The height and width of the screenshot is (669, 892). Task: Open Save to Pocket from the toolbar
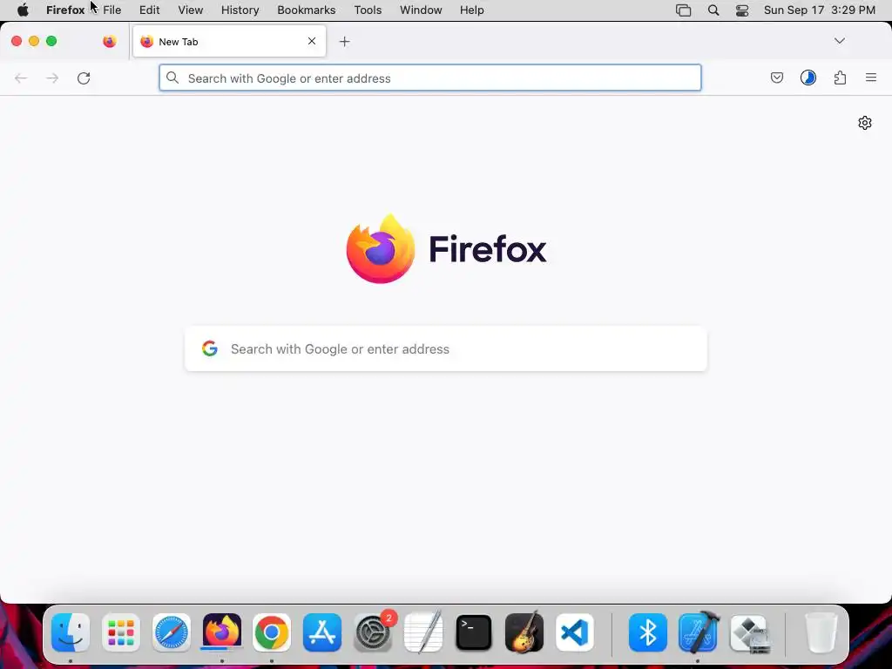[x=776, y=78]
